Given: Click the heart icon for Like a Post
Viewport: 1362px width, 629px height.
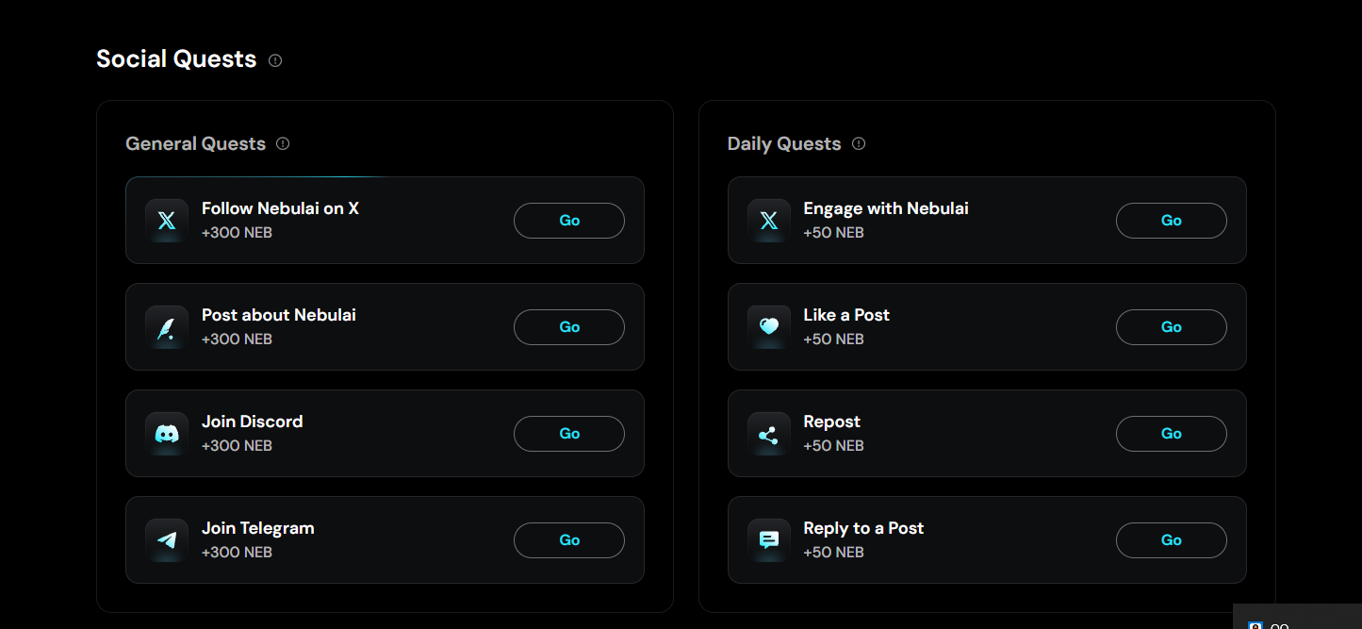Looking at the screenshot, I should coord(769,327).
